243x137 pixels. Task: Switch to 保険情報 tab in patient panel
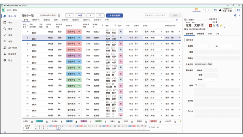[200, 33]
